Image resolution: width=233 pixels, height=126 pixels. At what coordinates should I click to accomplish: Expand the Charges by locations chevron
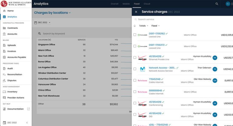(x=70, y=13)
